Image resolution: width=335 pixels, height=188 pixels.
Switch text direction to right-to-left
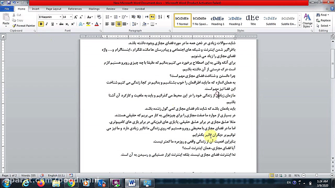pyautogui.click(x=153, y=17)
